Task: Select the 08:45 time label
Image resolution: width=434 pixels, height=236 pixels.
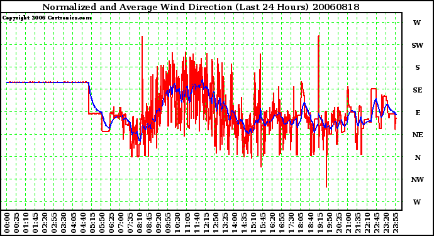Action: [x=149, y=223]
